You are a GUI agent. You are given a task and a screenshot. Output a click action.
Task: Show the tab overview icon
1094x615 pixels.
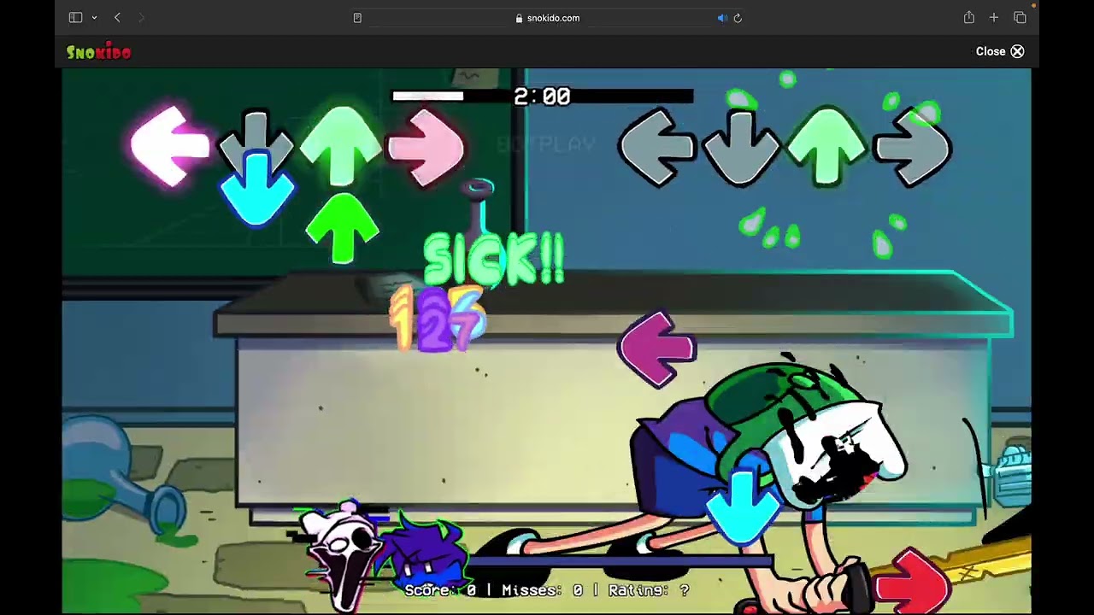tap(1020, 18)
